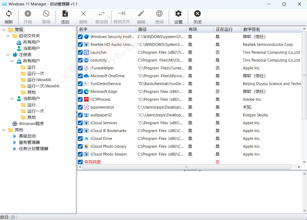This screenshot has width=307, height=220.
Task: Select the Microsoft Edge icon
Action: [86, 91]
